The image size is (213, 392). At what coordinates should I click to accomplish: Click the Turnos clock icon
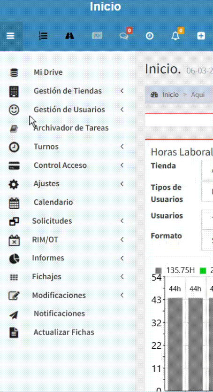[x=14, y=147]
